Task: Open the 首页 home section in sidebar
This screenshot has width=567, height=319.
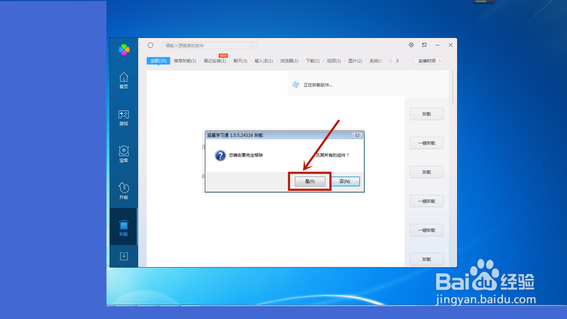Action: 124,80
